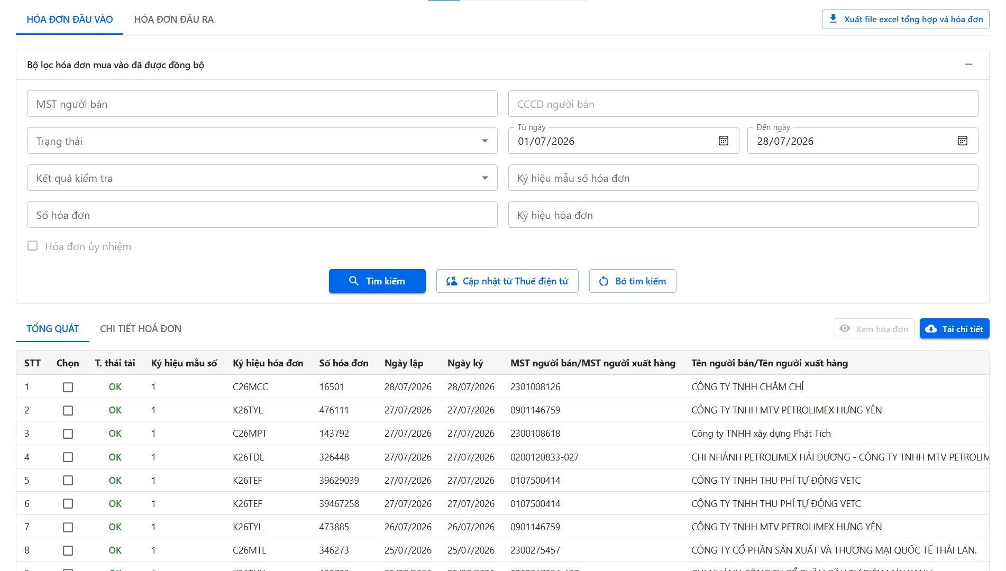The image size is (1006, 571).
Task: Focus the Ký hiệu mẫu số hóa đơn field
Action: point(743,178)
